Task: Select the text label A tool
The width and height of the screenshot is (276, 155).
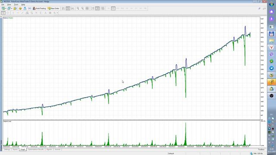Action: 45,13
